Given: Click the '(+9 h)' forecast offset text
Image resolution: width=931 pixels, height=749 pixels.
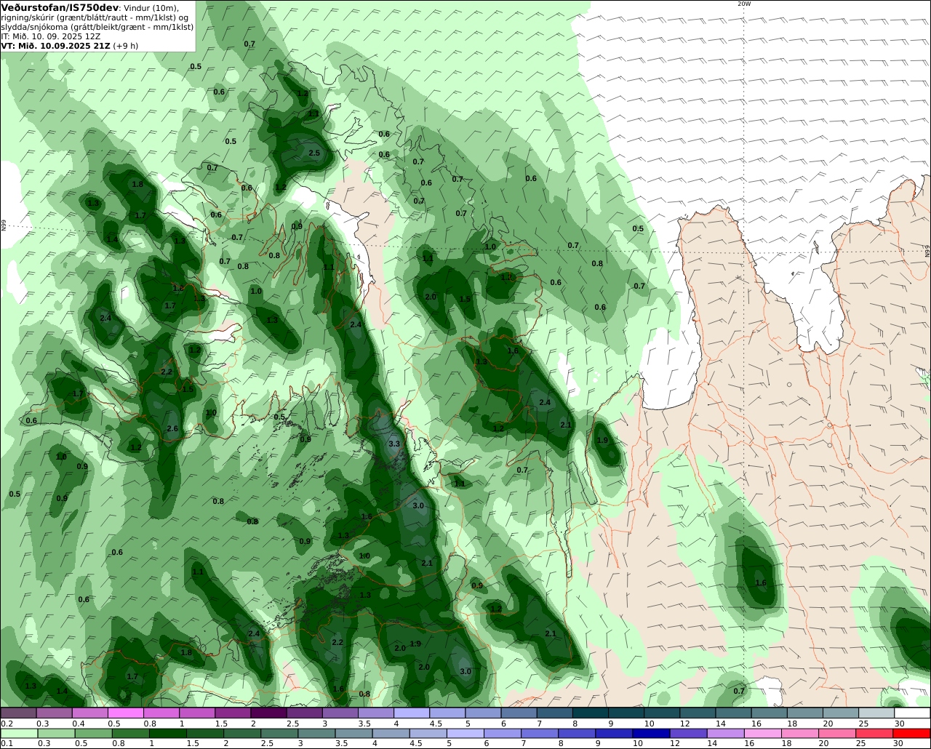Looking at the screenshot, I should coord(126,45).
